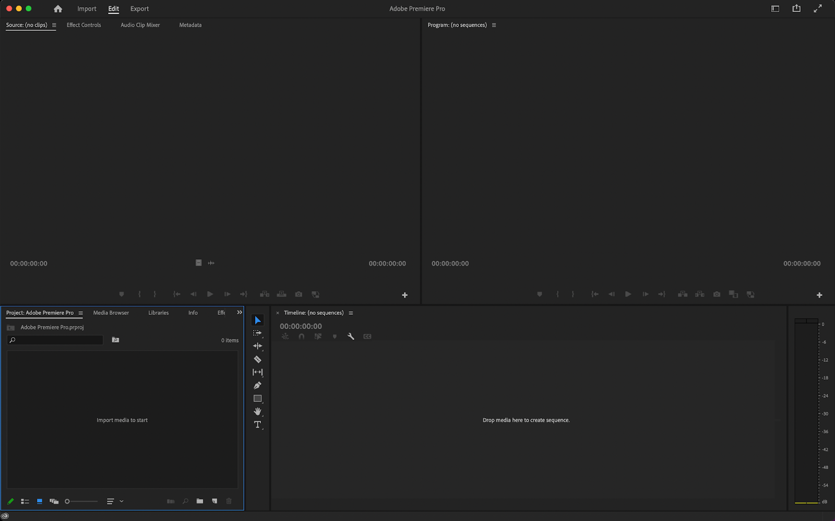Screen dimensions: 835x521
Task: Click the Quick Export share icon
Action: [x=796, y=8]
